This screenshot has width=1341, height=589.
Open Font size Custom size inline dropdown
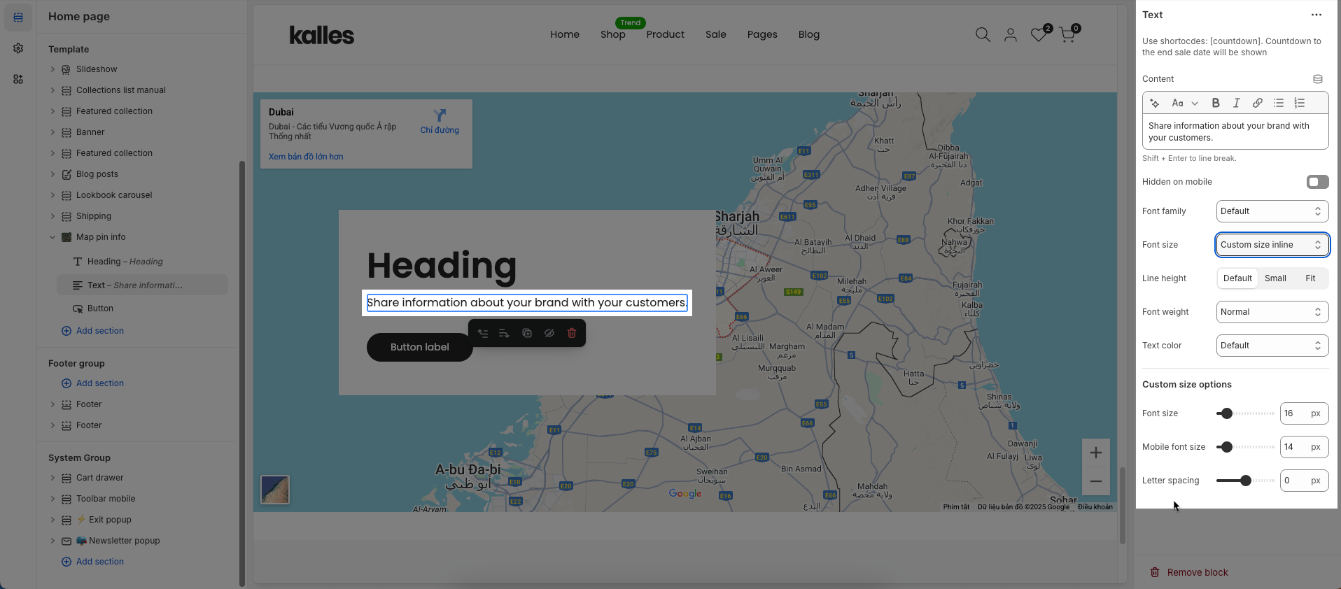click(x=1272, y=245)
